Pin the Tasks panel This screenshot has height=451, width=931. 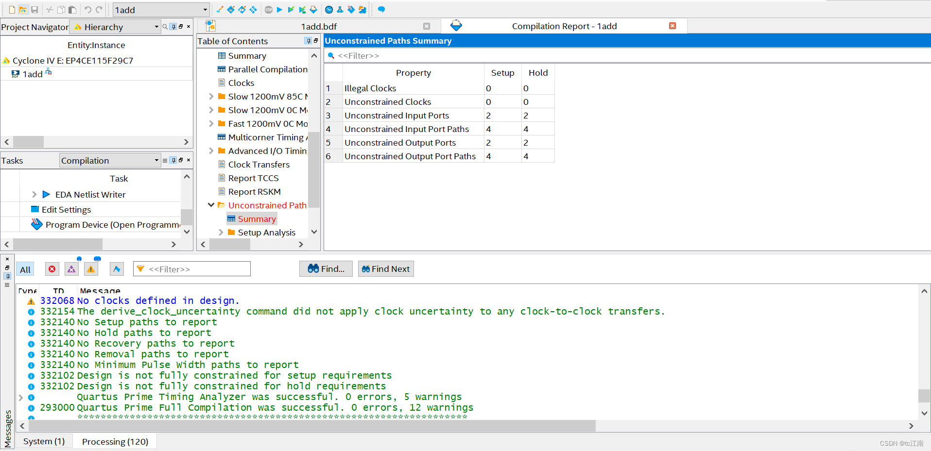173,160
